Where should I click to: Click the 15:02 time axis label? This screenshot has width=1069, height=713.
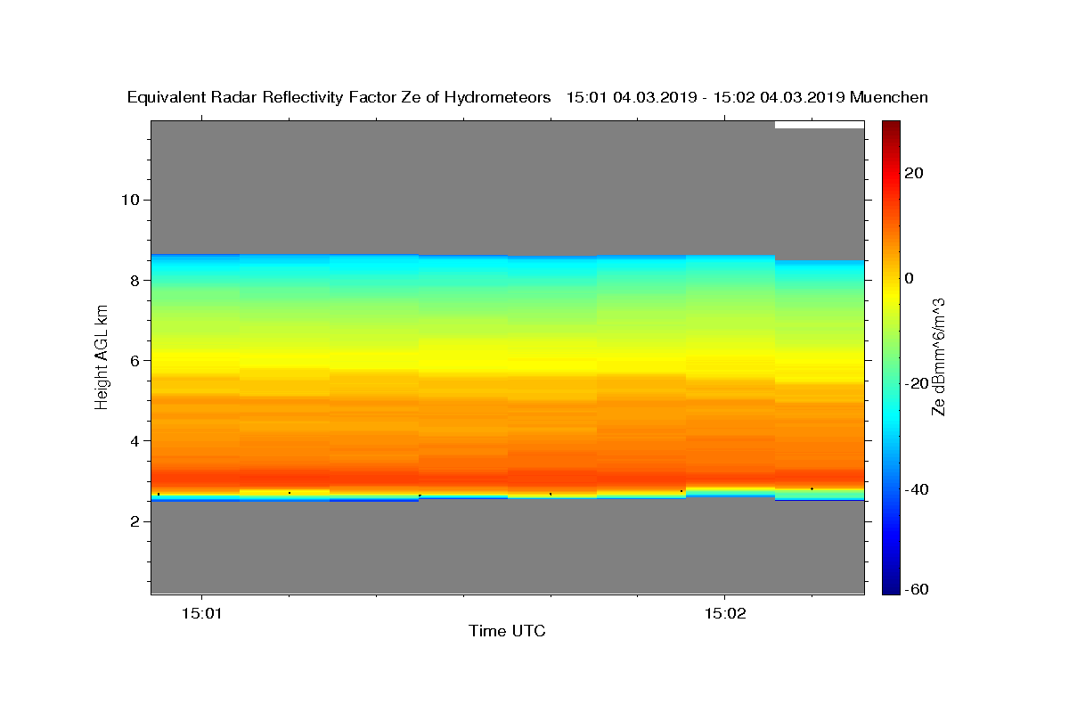(x=724, y=613)
